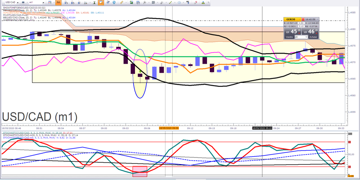Open the toolbar overflow options at toolbar end
This screenshot has height=180, width=360.
[208, 3]
